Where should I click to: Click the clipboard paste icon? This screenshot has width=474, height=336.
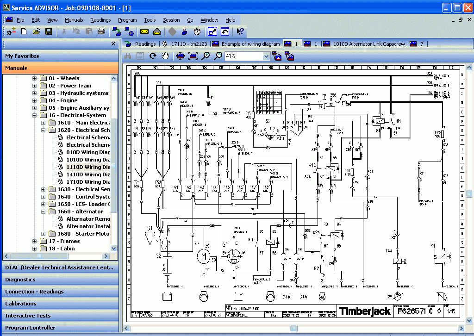click(89, 31)
